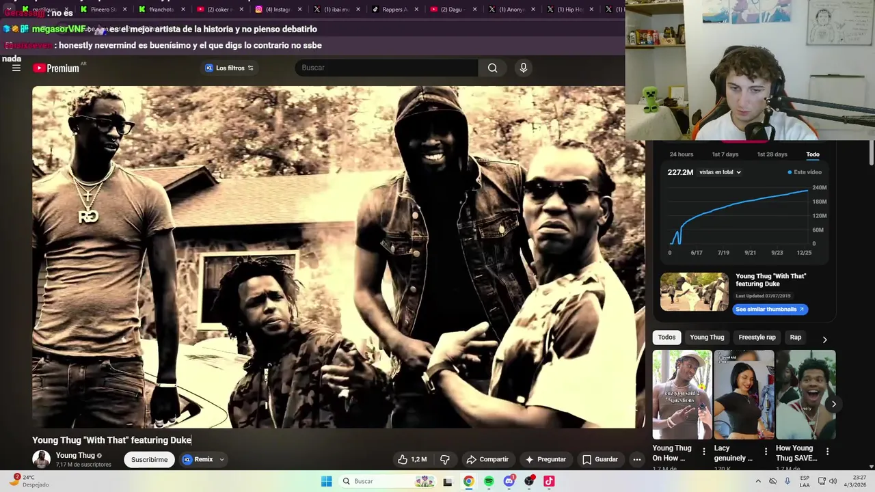
Task: Open the YouTube hamburger guide menu
Action: (16, 68)
